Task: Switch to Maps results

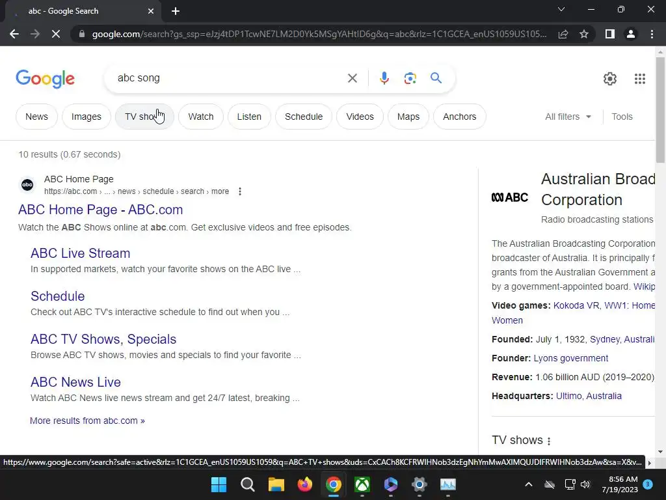Action: 408,117
